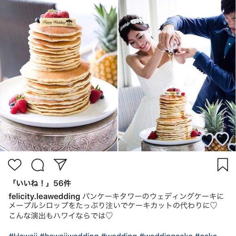The image size is (236, 236).
Task: Tap the Japanese caption text about maple syrup
Action: click(113, 206)
